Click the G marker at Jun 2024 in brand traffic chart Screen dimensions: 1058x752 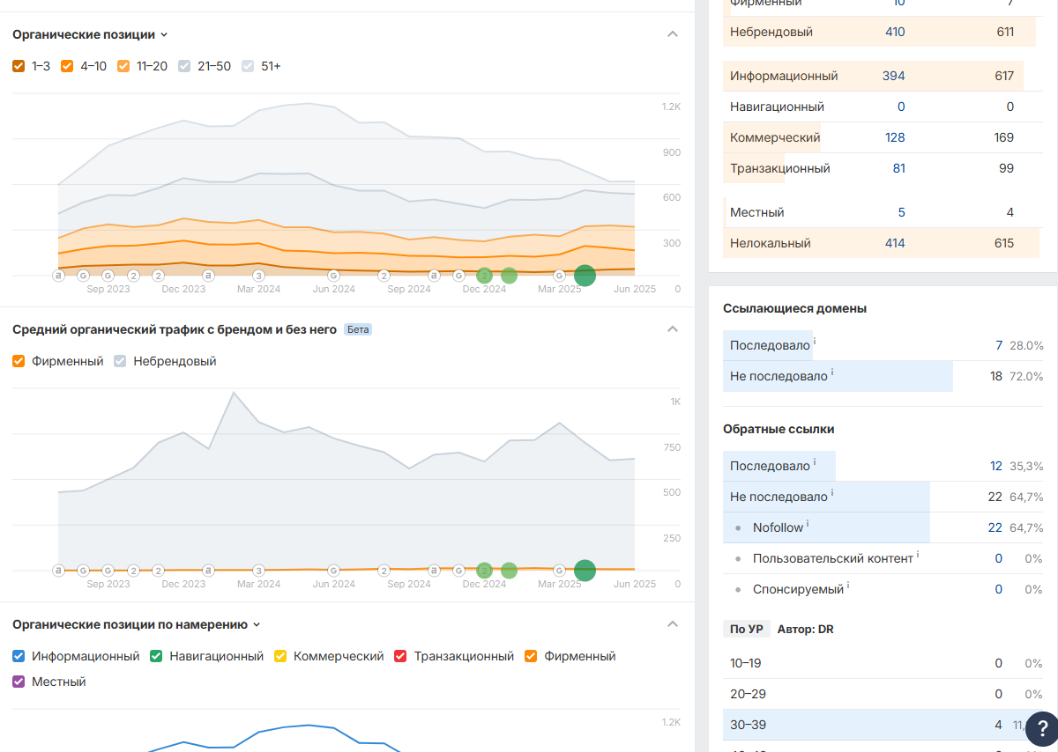click(334, 571)
